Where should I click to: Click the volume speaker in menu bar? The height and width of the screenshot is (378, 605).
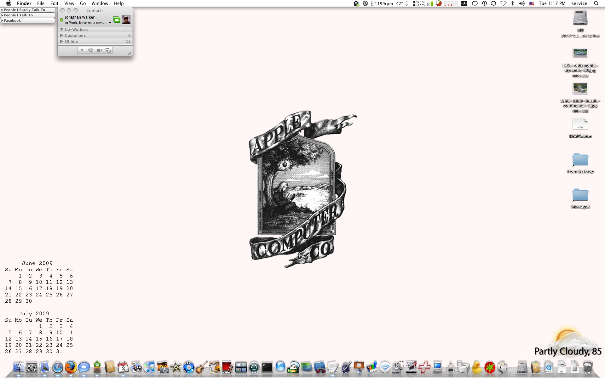click(522, 3)
